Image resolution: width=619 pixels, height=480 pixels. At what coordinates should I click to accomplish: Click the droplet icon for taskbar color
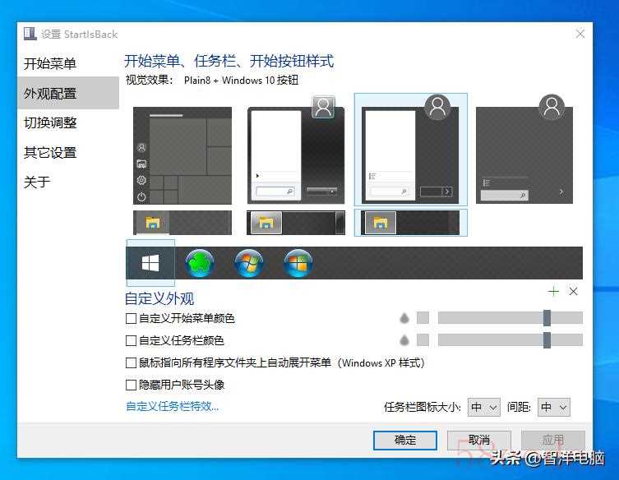[404, 340]
